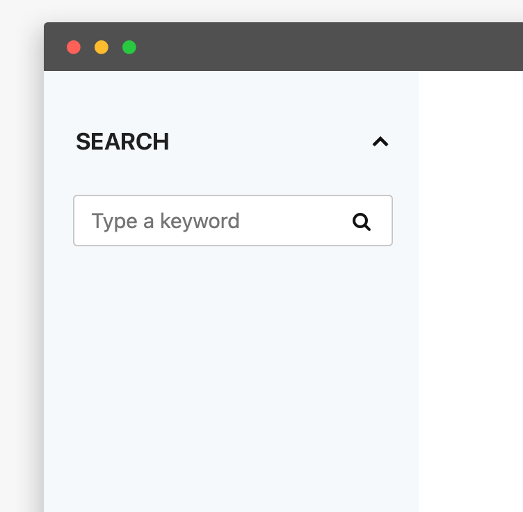Maximize the window using the green button
523x512 pixels.
point(129,47)
